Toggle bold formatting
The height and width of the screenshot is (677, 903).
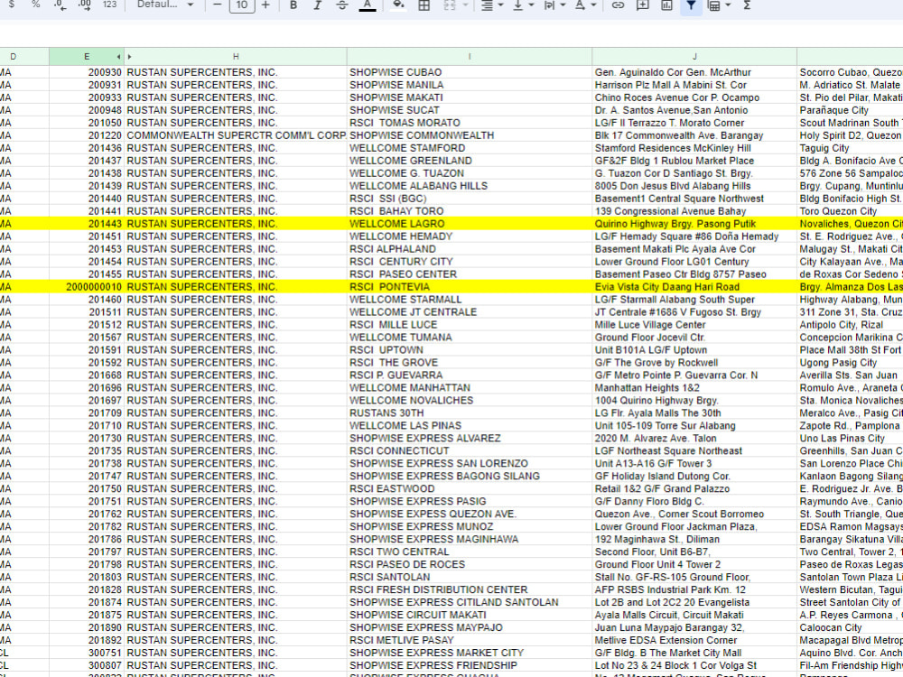pos(293,5)
